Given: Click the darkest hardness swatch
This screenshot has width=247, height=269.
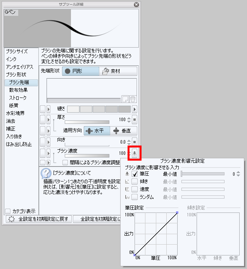Looking at the screenshot, I should coord(124,109).
